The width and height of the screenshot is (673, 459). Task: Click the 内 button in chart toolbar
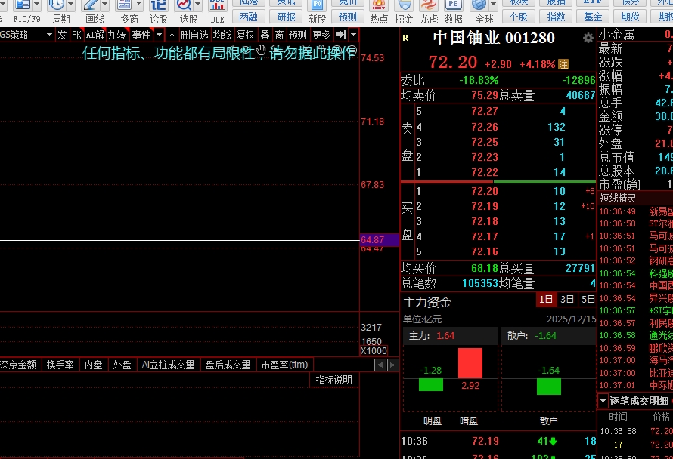point(172,35)
